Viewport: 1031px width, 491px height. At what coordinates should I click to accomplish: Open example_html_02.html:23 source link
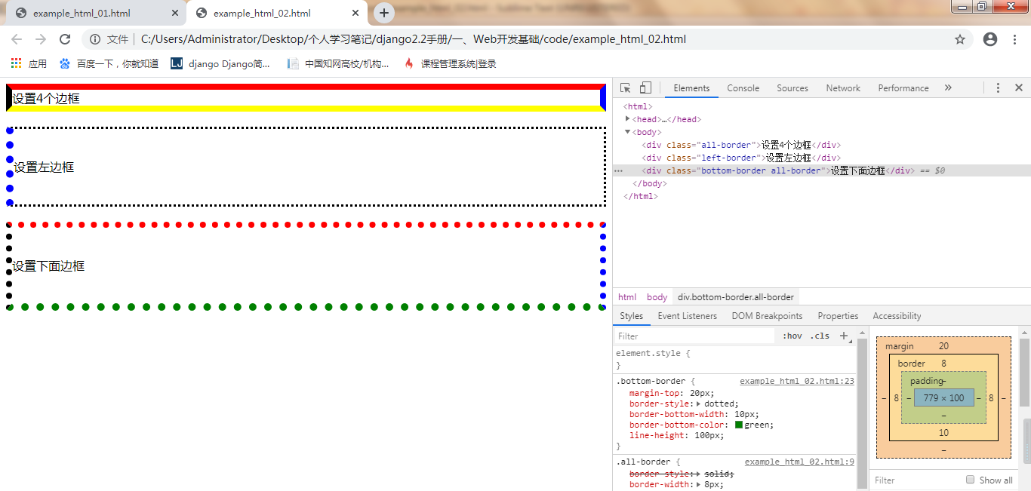797,382
